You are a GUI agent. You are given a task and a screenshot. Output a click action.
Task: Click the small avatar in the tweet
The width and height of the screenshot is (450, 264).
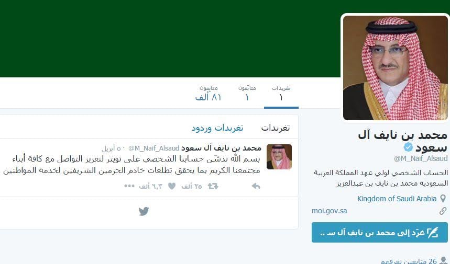279,157
